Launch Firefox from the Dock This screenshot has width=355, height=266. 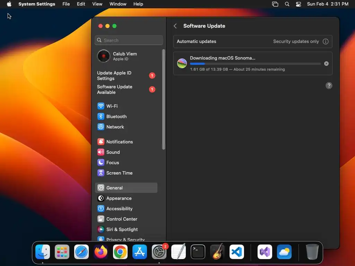click(101, 252)
